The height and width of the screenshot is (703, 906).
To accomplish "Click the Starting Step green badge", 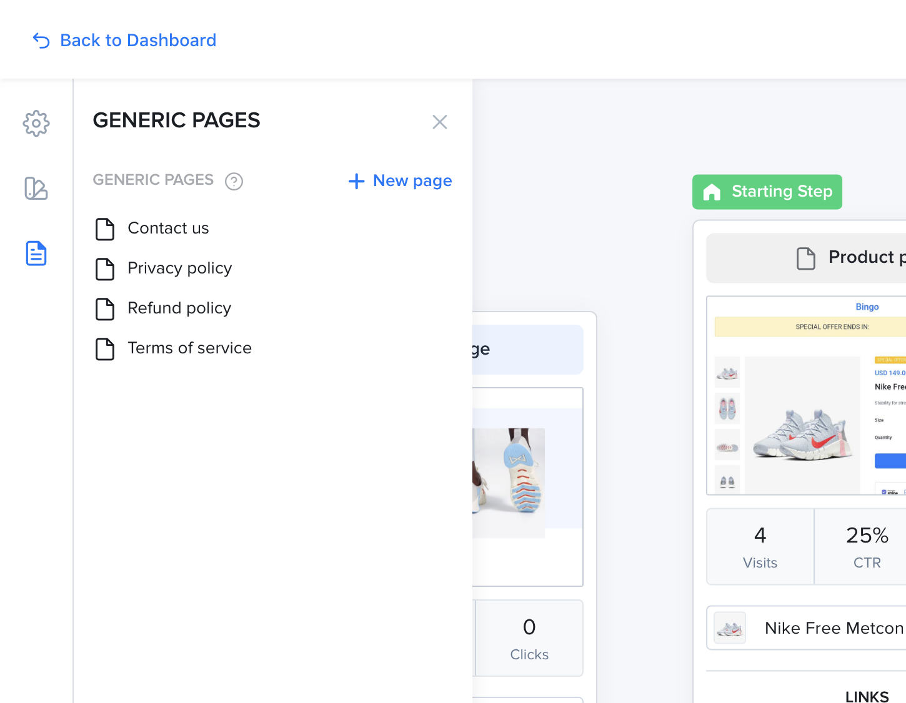I will pos(767,192).
